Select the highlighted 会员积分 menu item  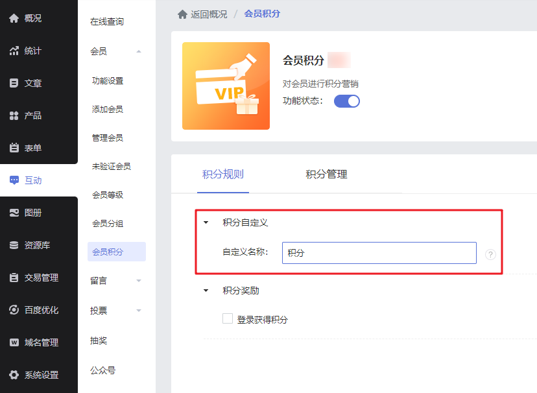(x=117, y=252)
